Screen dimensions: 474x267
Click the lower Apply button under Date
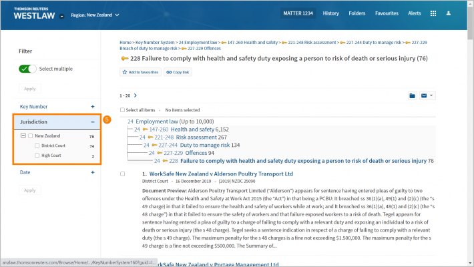(x=30, y=190)
